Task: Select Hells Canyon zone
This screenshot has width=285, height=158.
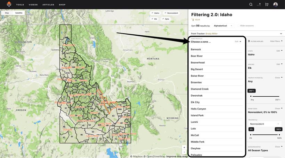Action: click(x=216, y=109)
